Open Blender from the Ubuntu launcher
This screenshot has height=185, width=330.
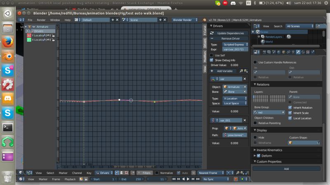click(x=8, y=56)
